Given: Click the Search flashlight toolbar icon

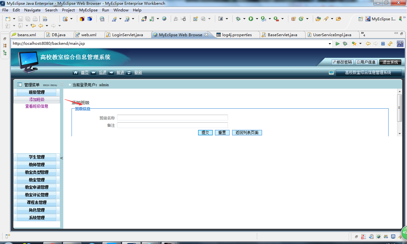Looking at the screenshot, I should (326, 19).
